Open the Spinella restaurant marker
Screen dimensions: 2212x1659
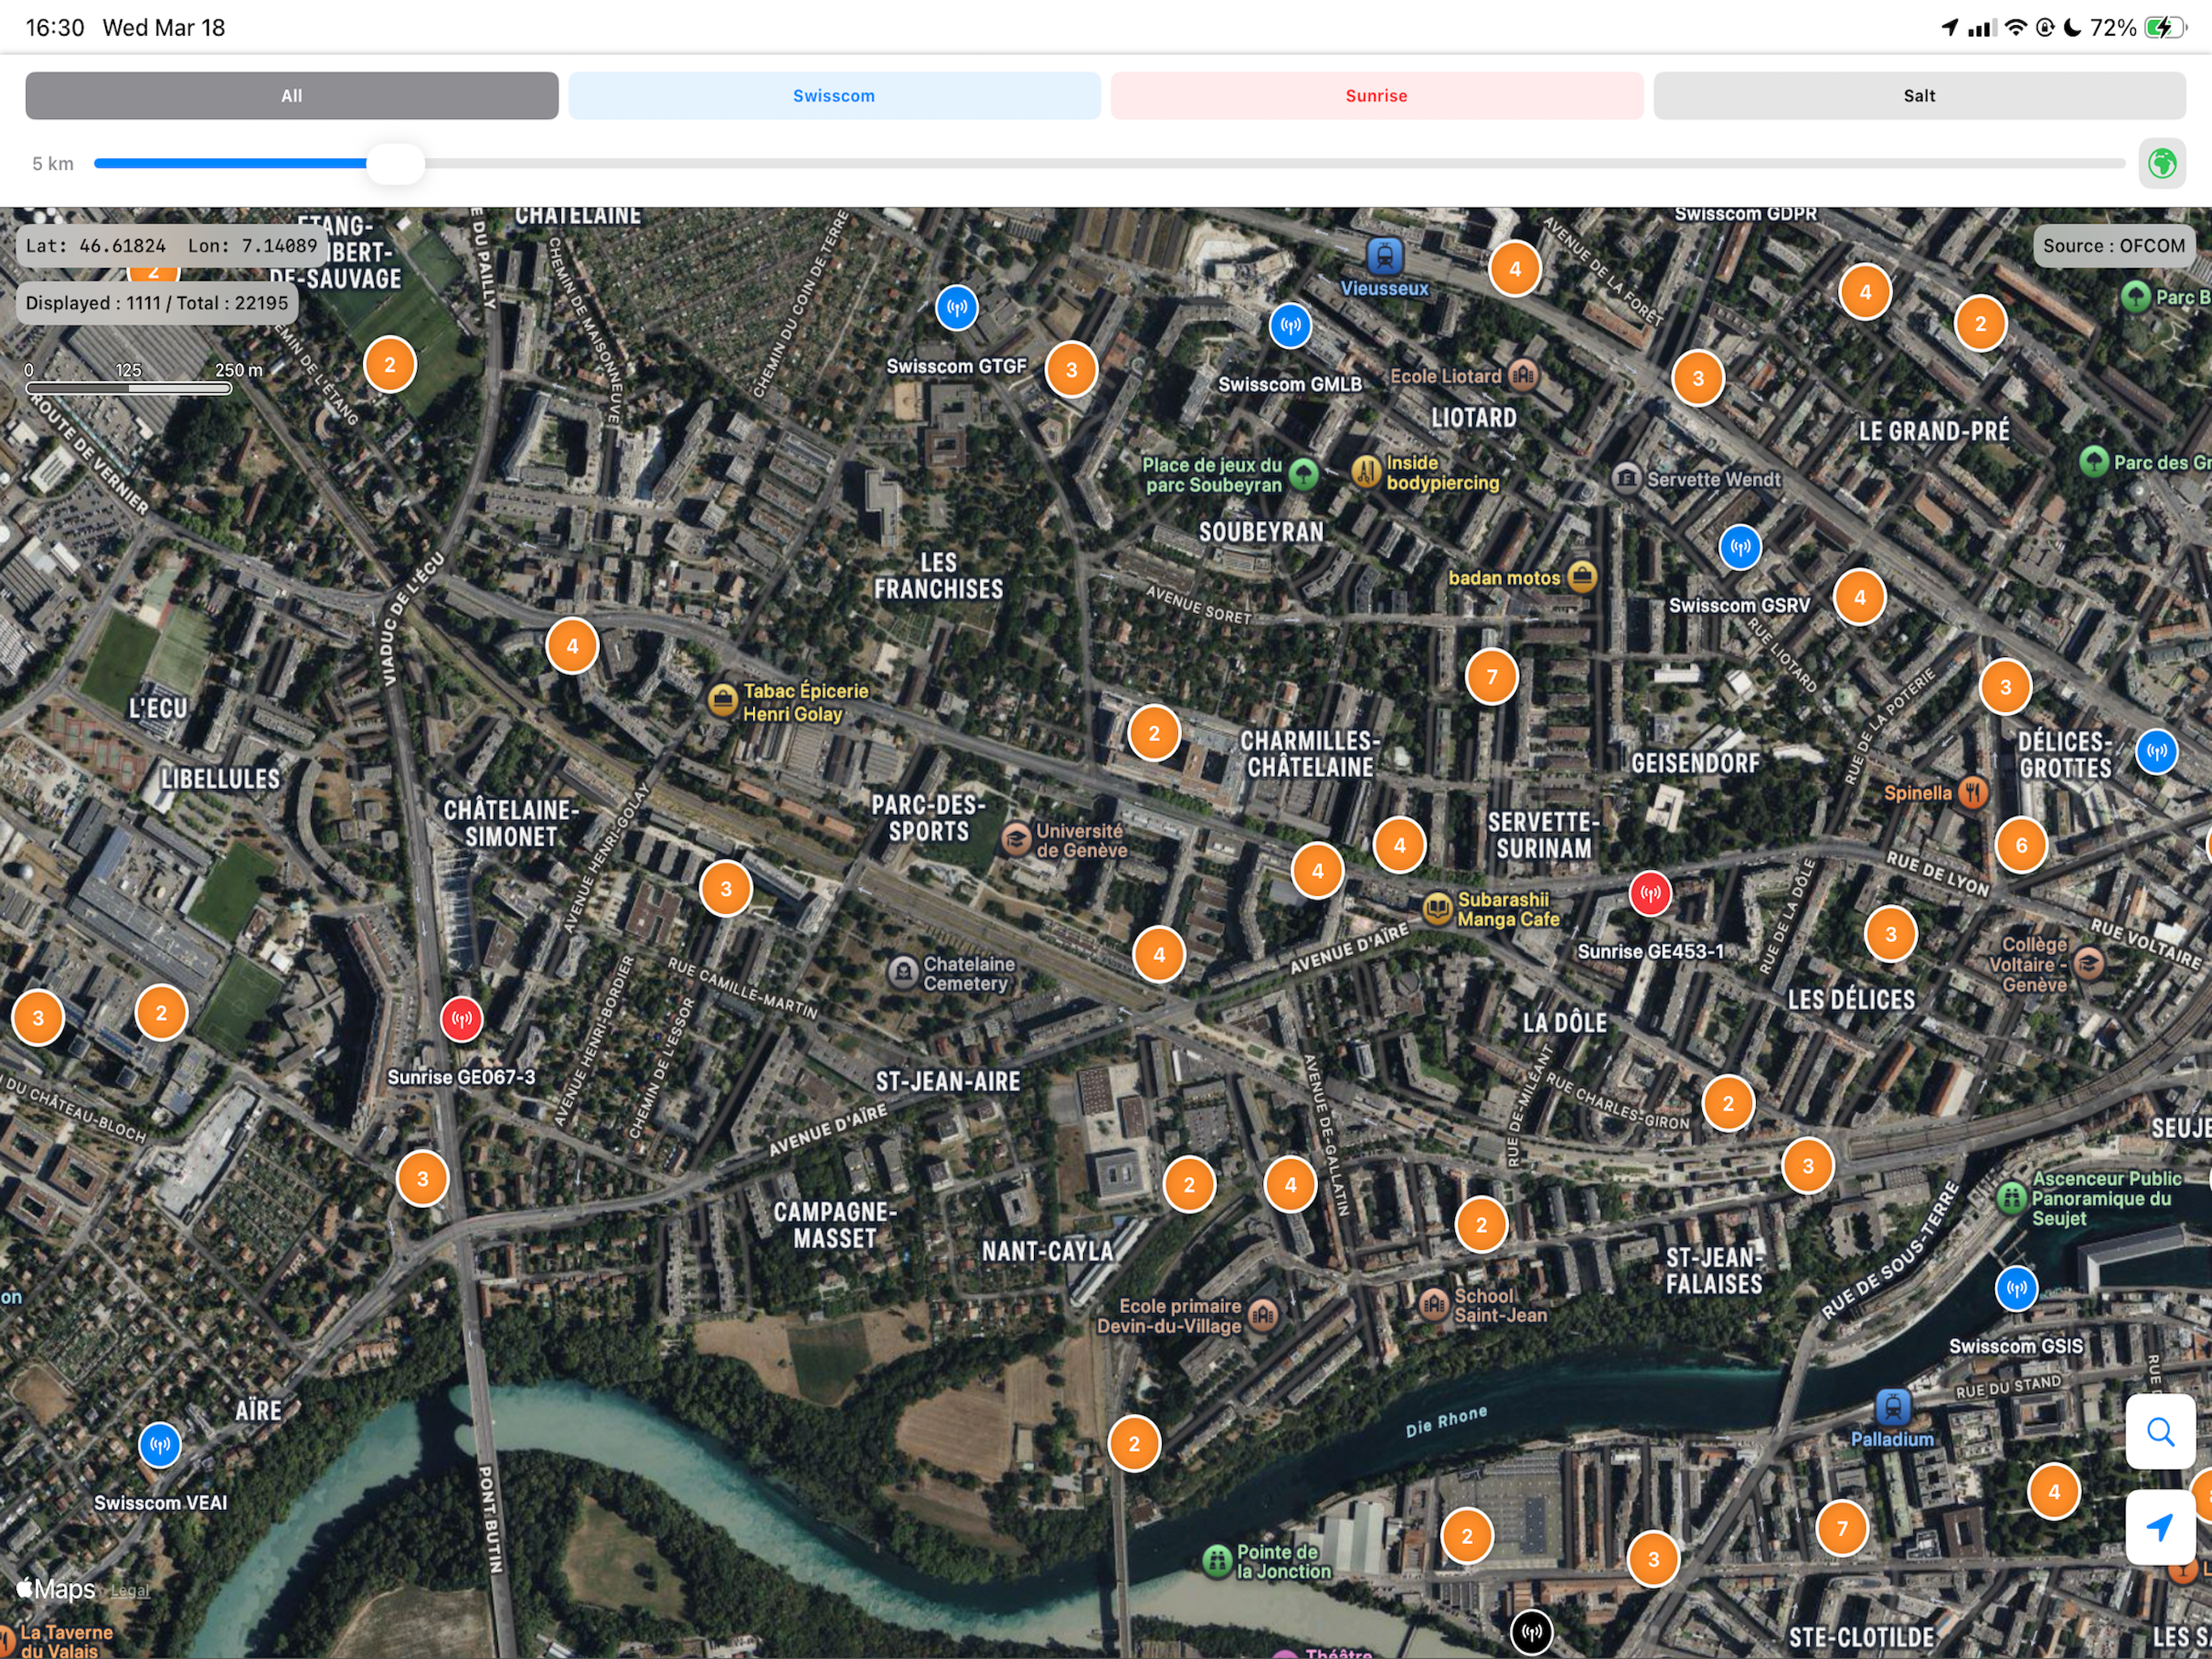click(x=1972, y=792)
